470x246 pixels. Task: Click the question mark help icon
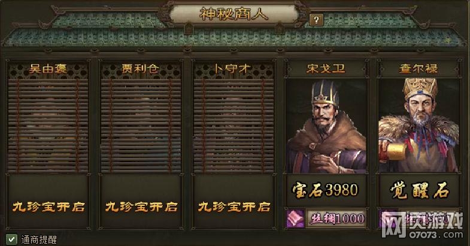tap(317, 20)
